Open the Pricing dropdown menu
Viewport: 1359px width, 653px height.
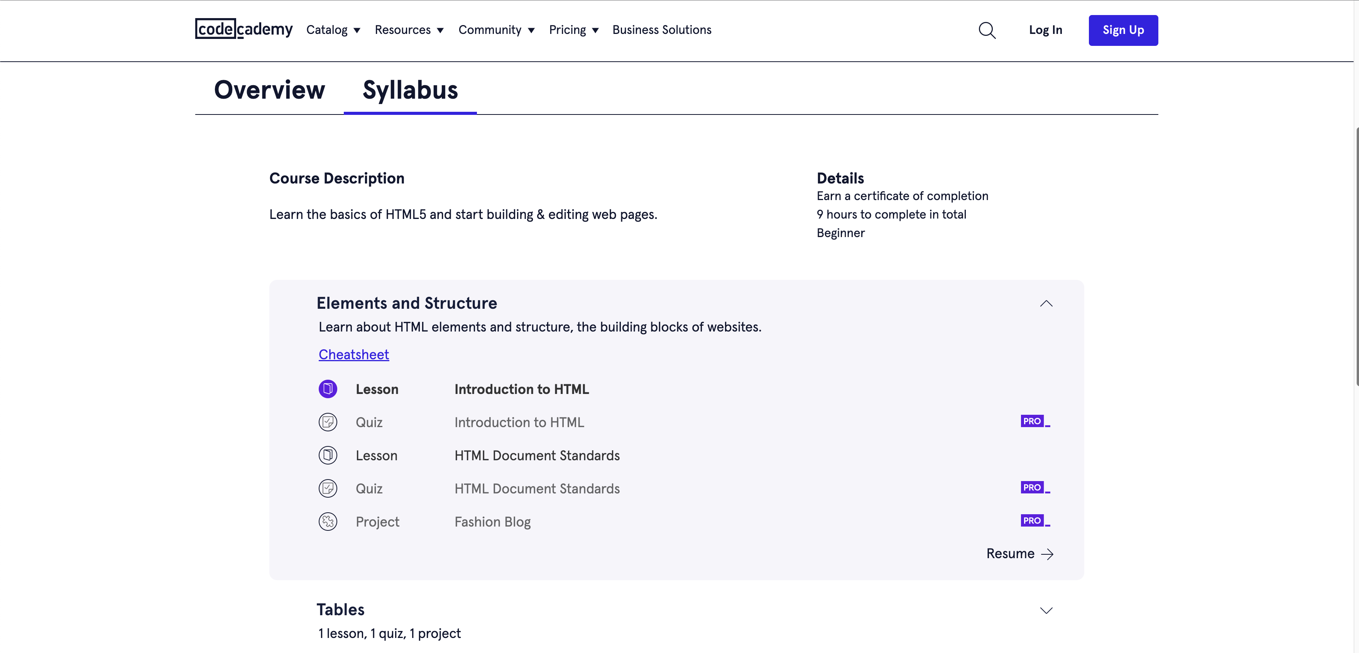(x=573, y=30)
